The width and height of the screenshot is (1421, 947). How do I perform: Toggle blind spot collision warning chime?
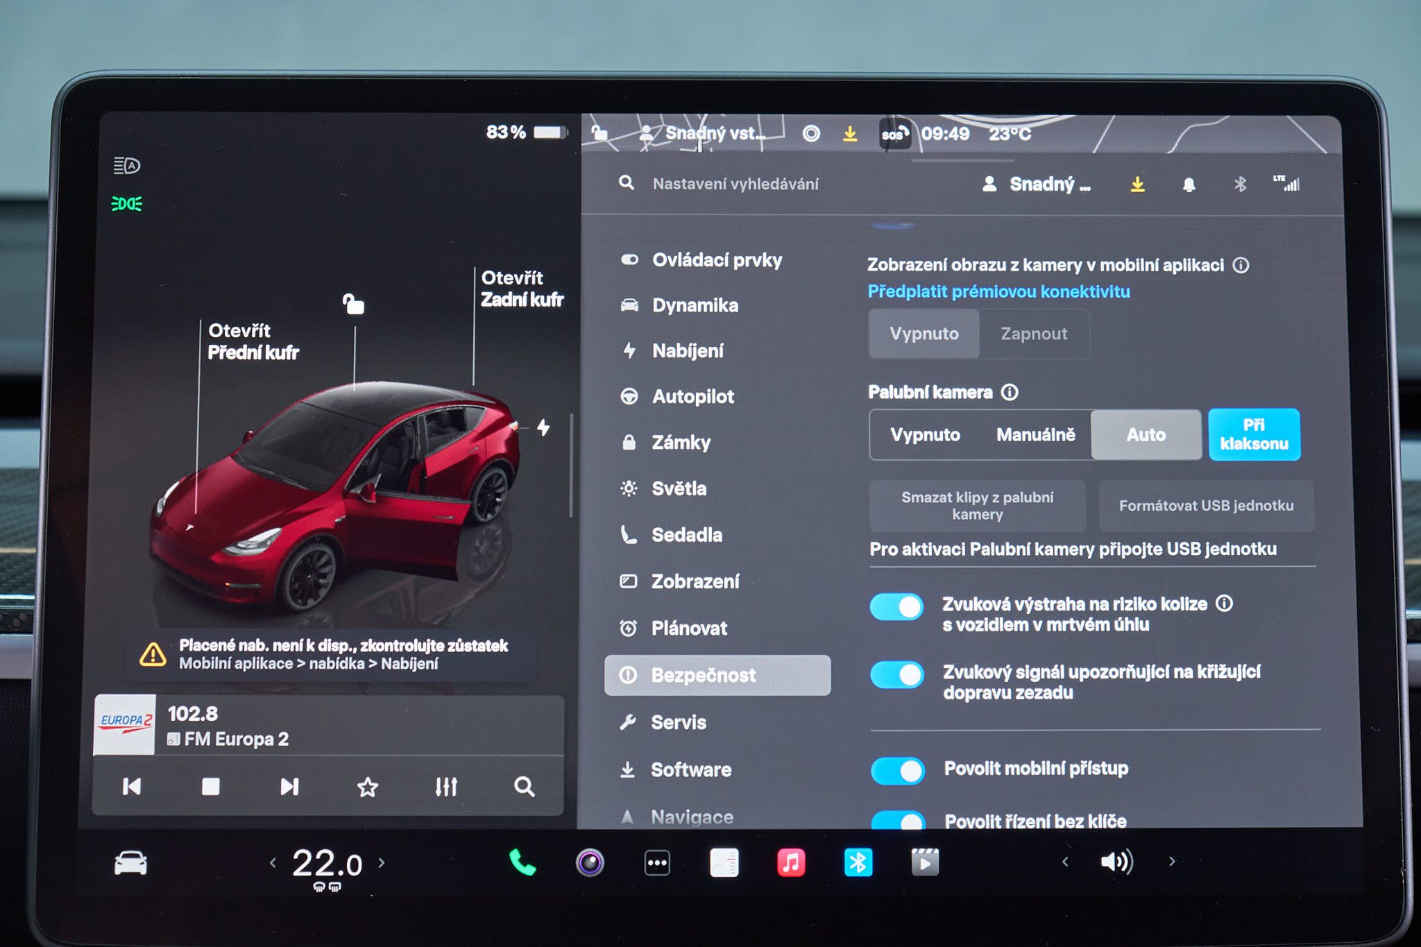coord(896,606)
